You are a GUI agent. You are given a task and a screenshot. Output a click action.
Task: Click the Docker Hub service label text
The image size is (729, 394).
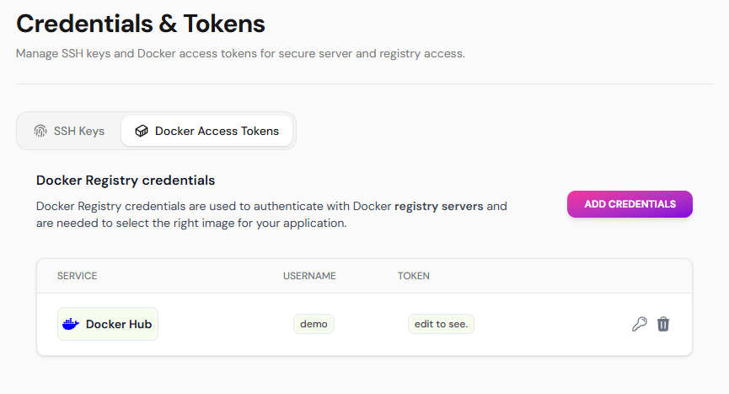point(121,324)
